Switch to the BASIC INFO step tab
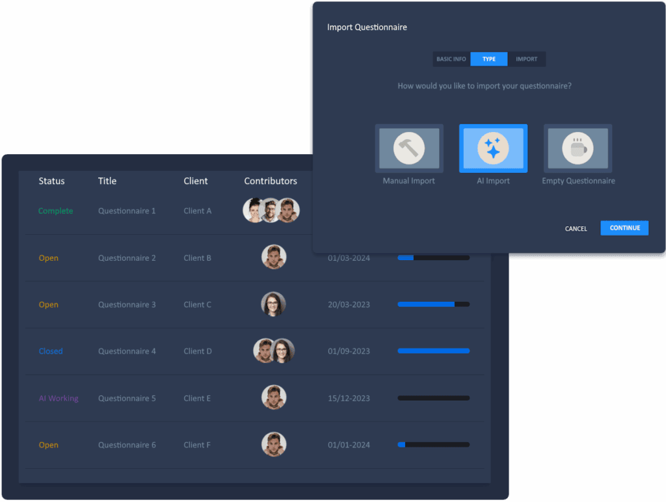Viewport: 666px width, 502px height. (x=451, y=59)
